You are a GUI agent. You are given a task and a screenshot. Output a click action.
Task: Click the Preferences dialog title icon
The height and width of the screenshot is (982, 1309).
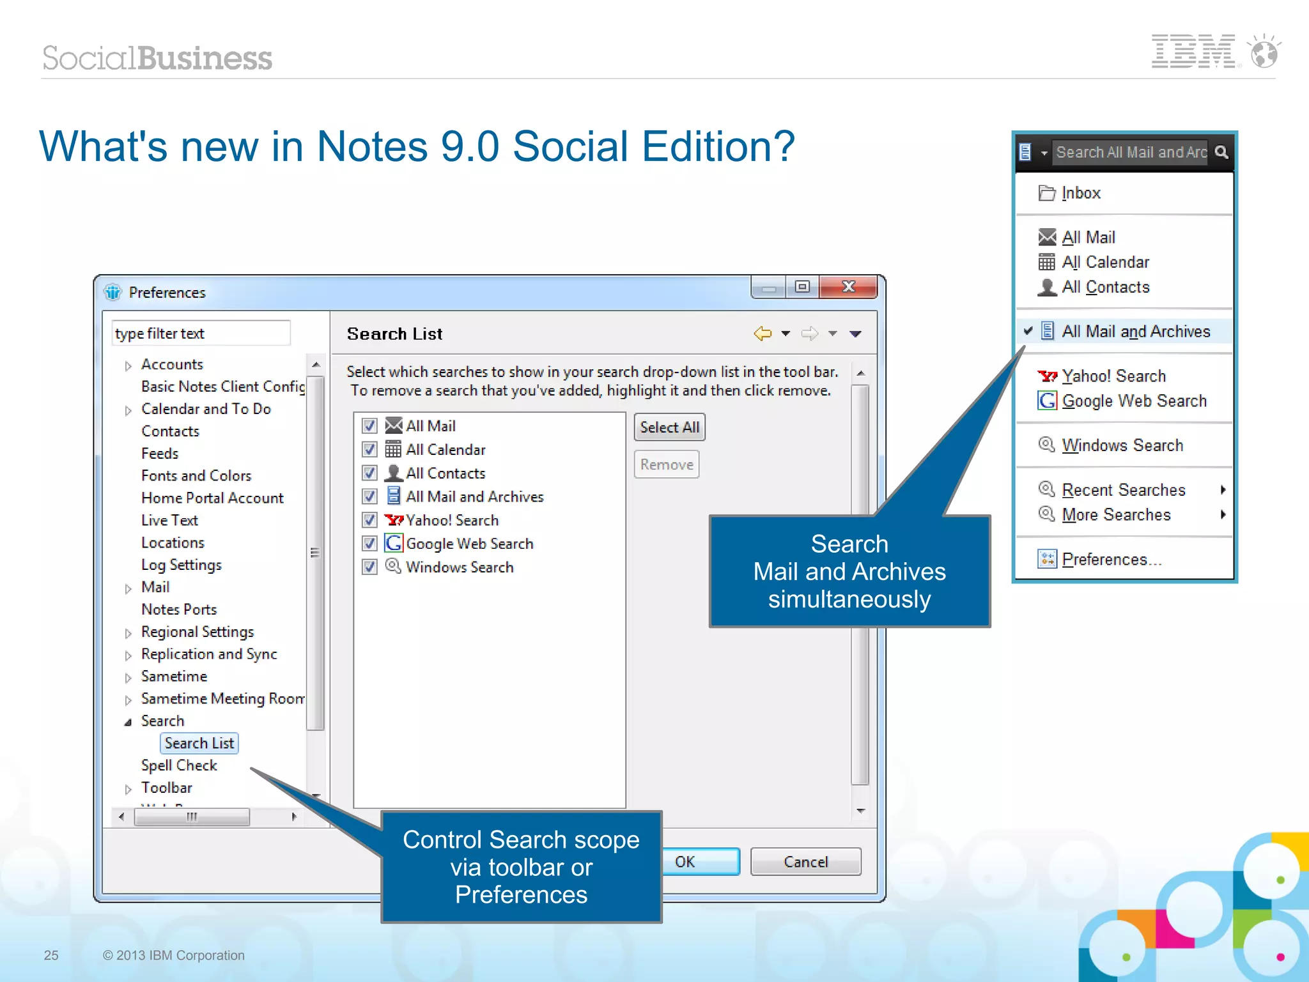pos(113,292)
